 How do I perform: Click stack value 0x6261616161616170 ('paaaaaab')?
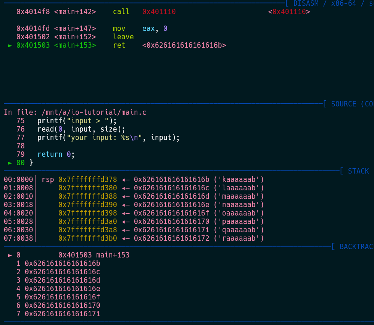pos(199,222)
